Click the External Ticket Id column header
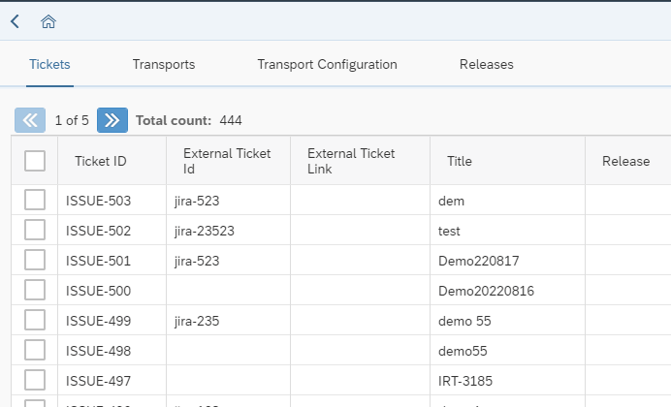 [227, 161]
